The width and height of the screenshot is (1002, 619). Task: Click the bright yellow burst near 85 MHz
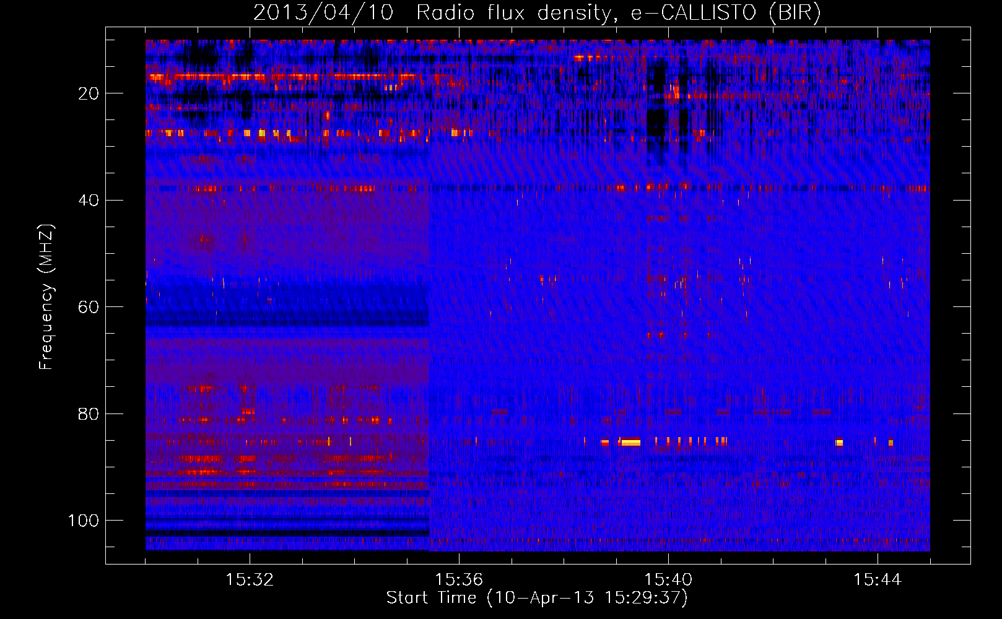coord(630,442)
